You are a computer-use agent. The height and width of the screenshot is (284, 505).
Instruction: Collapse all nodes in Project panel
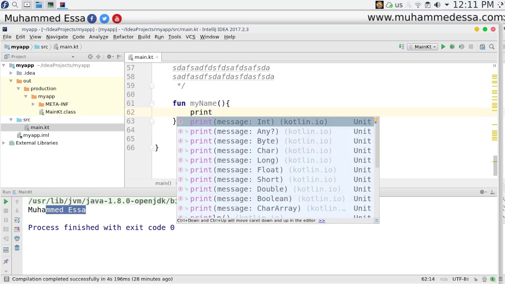[x=98, y=57]
